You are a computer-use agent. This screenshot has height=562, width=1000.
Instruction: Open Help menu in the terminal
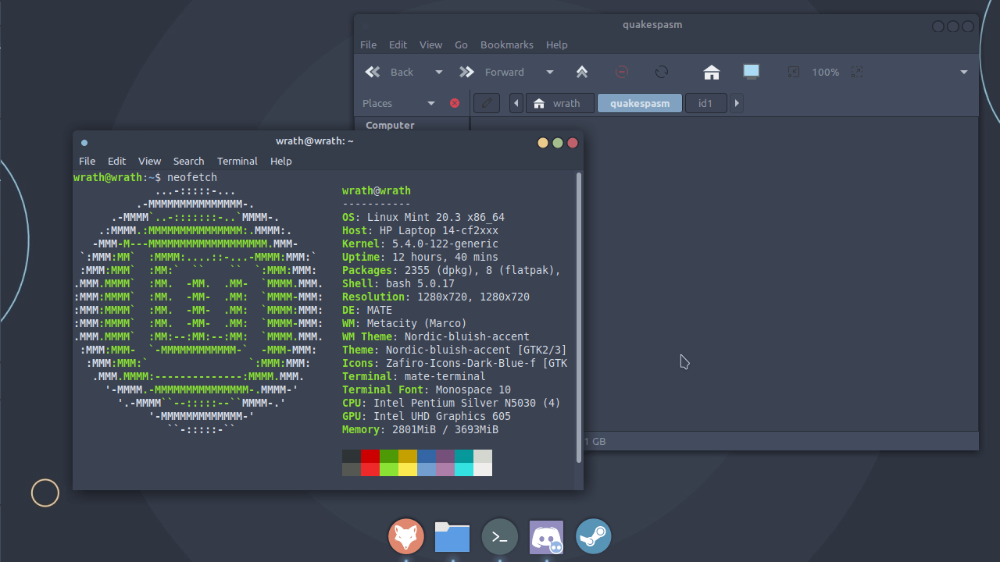[x=281, y=161]
